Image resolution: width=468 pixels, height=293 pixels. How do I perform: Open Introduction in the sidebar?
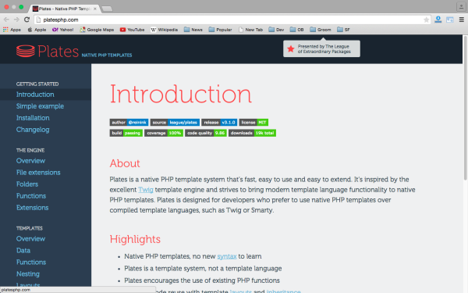[x=35, y=95]
